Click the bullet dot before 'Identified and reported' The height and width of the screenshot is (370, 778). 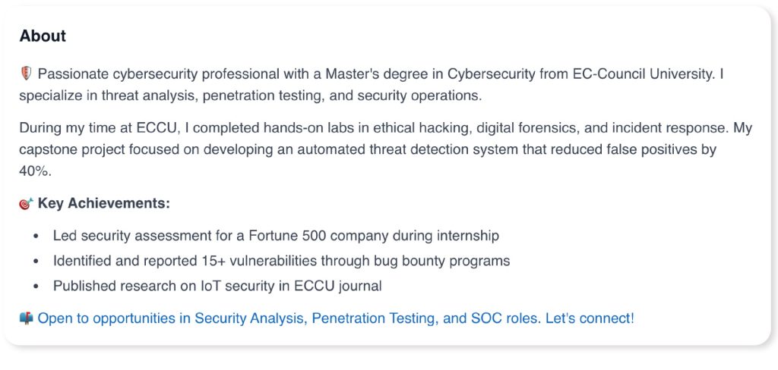[x=36, y=262]
